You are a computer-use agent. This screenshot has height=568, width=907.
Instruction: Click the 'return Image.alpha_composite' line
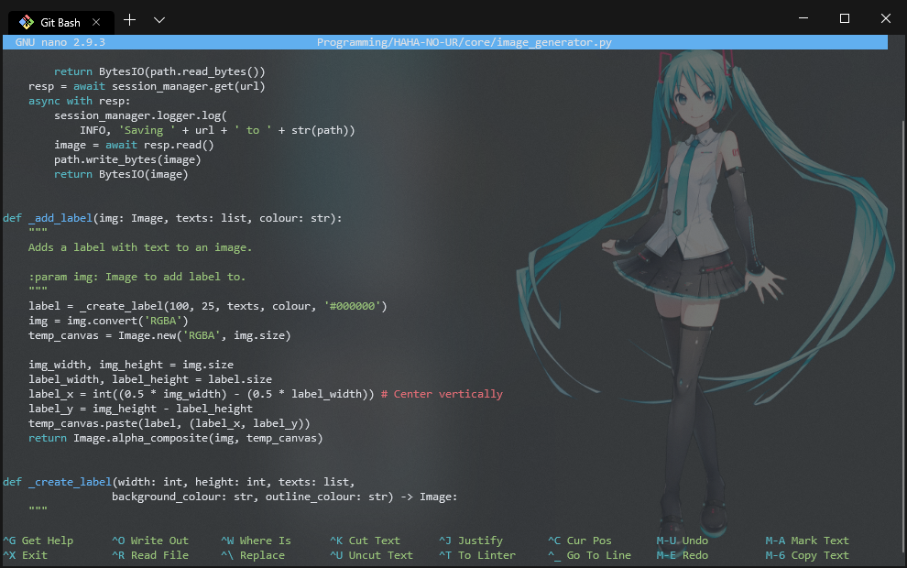click(x=176, y=438)
